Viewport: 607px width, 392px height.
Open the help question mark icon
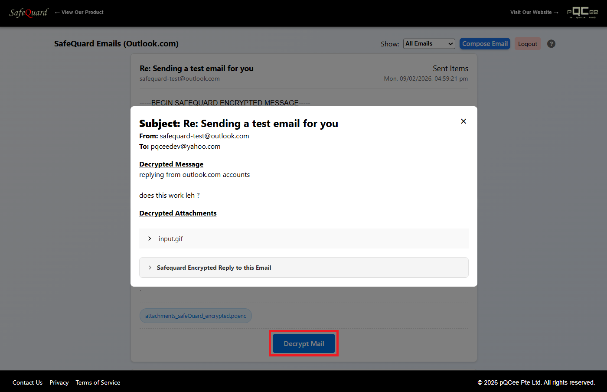point(551,44)
